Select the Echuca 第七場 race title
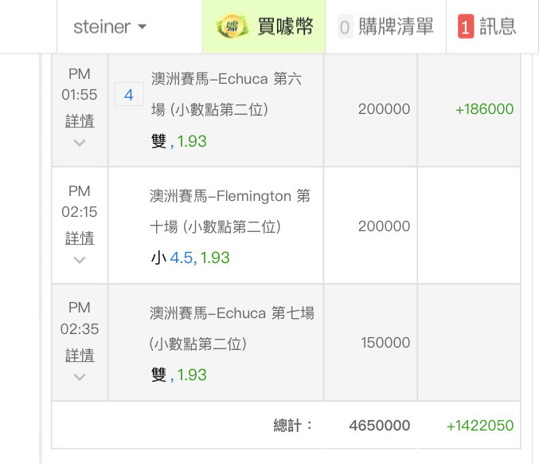The image size is (539, 464). 232,328
